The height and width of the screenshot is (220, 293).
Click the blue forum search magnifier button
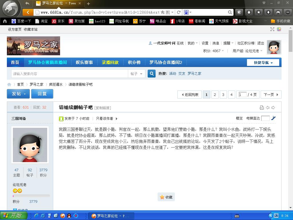pos(152,74)
